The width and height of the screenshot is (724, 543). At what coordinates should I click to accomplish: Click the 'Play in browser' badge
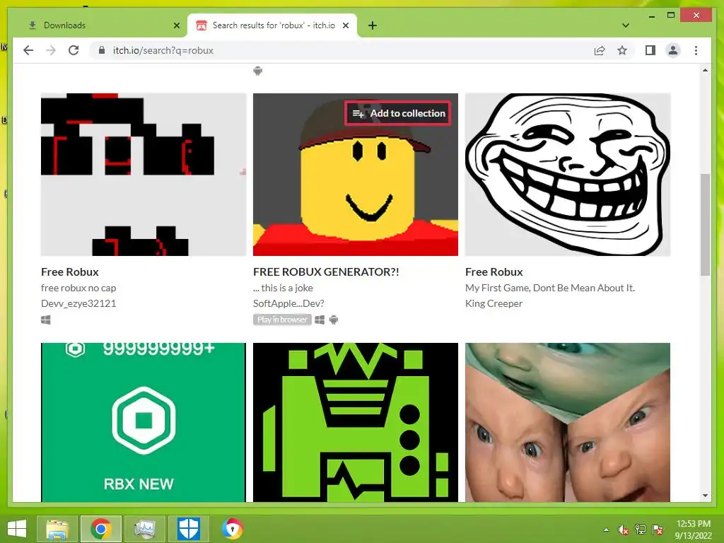point(282,320)
